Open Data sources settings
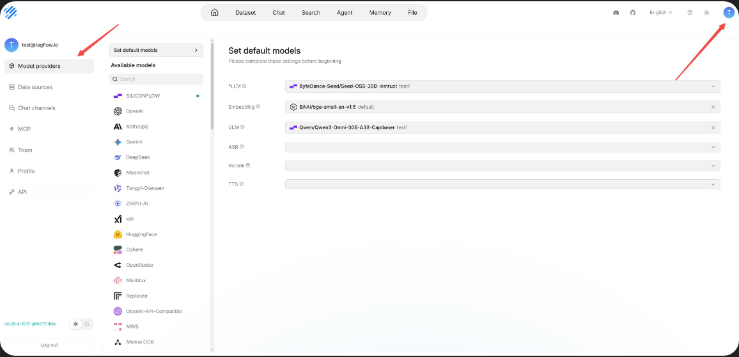739x357 pixels. (49, 87)
